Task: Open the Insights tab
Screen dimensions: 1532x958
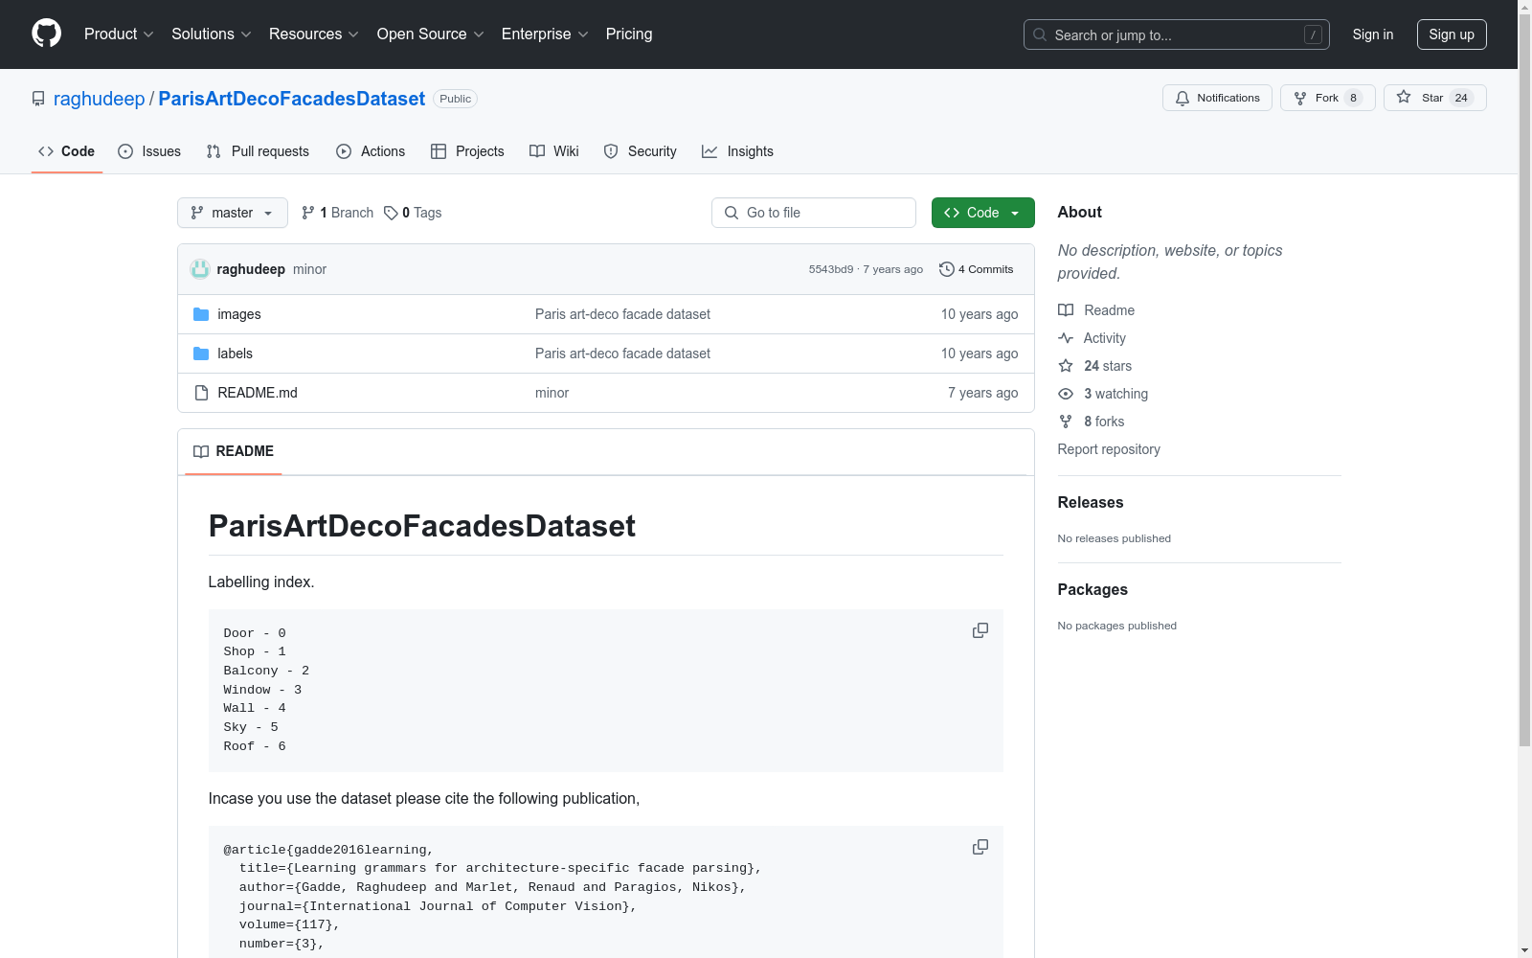Action: point(737,151)
